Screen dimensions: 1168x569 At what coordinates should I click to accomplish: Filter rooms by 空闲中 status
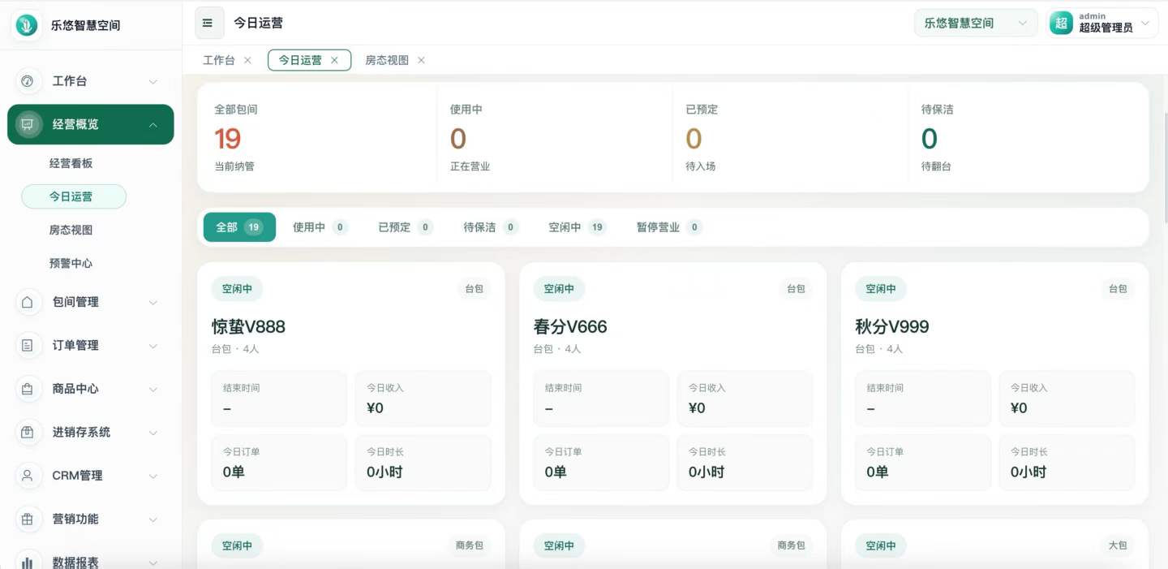[576, 227]
